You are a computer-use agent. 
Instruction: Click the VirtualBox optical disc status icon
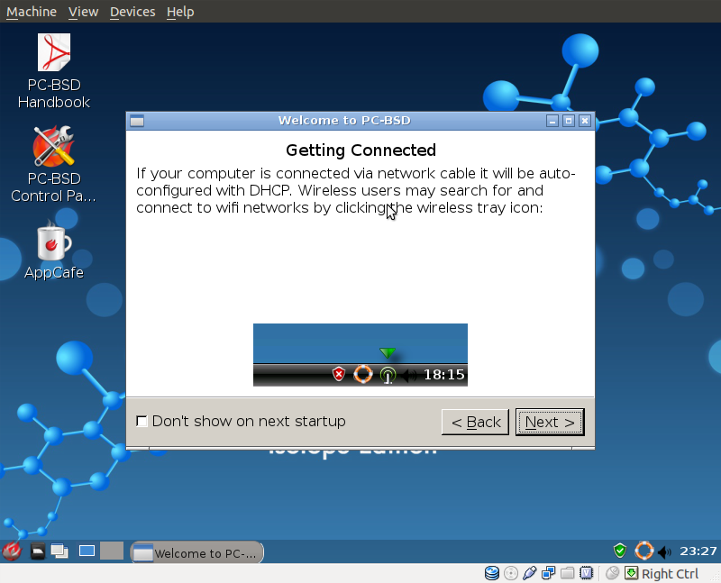[x=510, y=573]
